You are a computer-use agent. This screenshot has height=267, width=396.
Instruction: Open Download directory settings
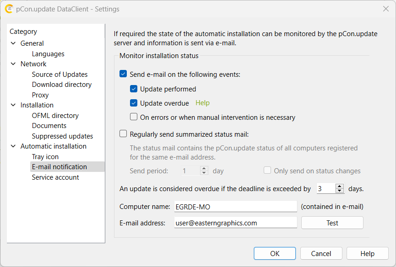(x=62, y=85)
